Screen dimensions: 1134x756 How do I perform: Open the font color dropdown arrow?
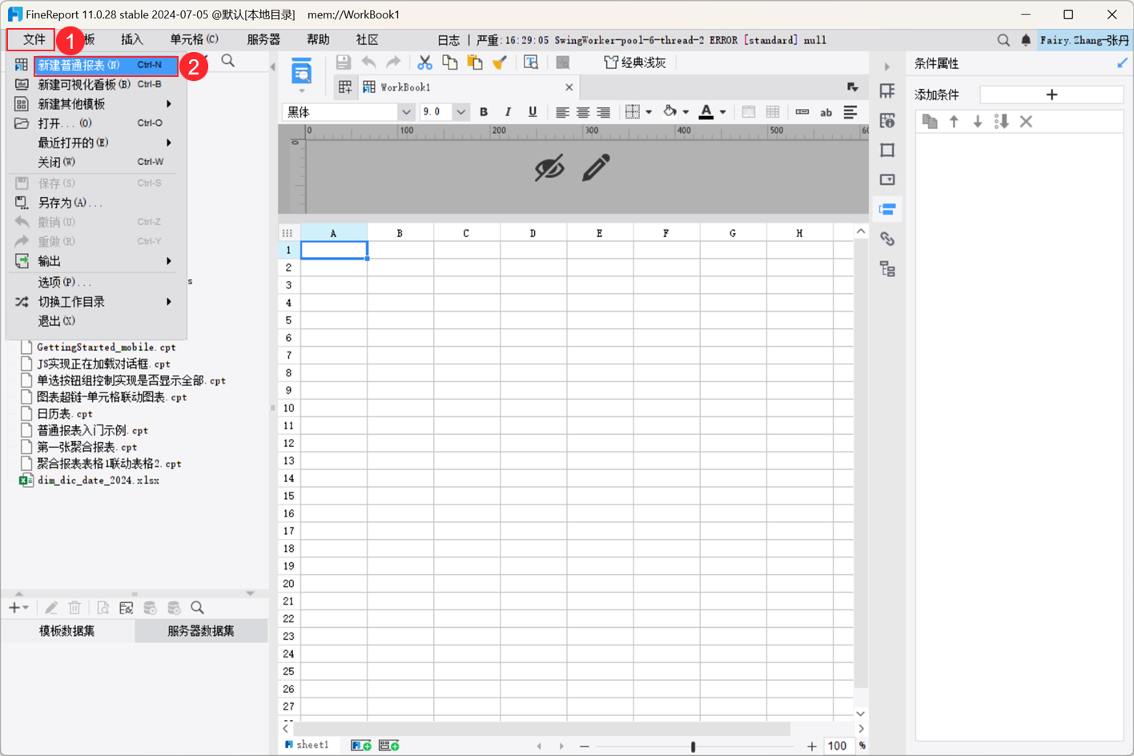722,113
